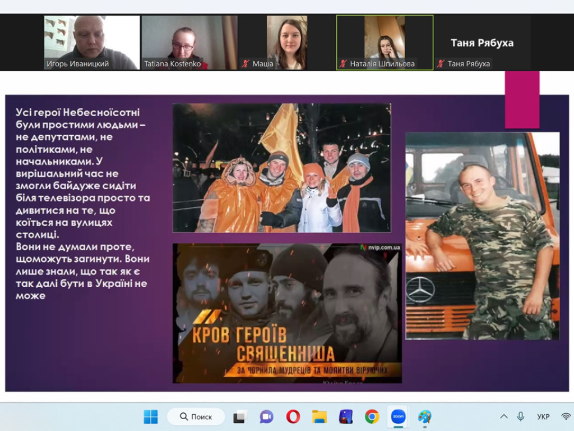Click muted mic icon beside Маша
The height and width of the screenshot is (431, 574).
pos(246,64)
